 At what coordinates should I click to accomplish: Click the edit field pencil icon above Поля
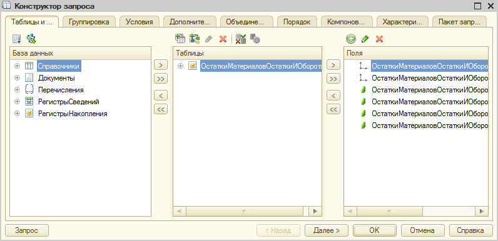pos(365,39)
